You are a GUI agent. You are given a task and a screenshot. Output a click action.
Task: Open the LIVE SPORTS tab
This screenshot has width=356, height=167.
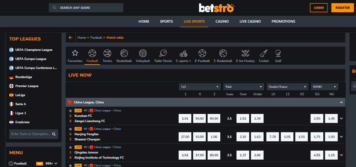194,22
